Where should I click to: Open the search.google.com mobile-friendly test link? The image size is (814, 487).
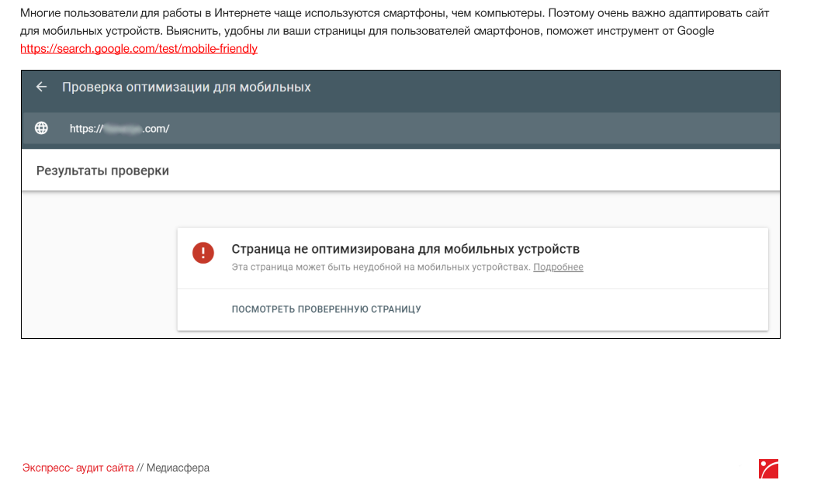click(139, 49)
